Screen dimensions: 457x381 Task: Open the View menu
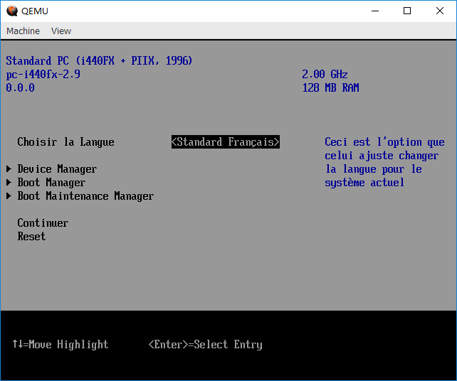[61, 31]
